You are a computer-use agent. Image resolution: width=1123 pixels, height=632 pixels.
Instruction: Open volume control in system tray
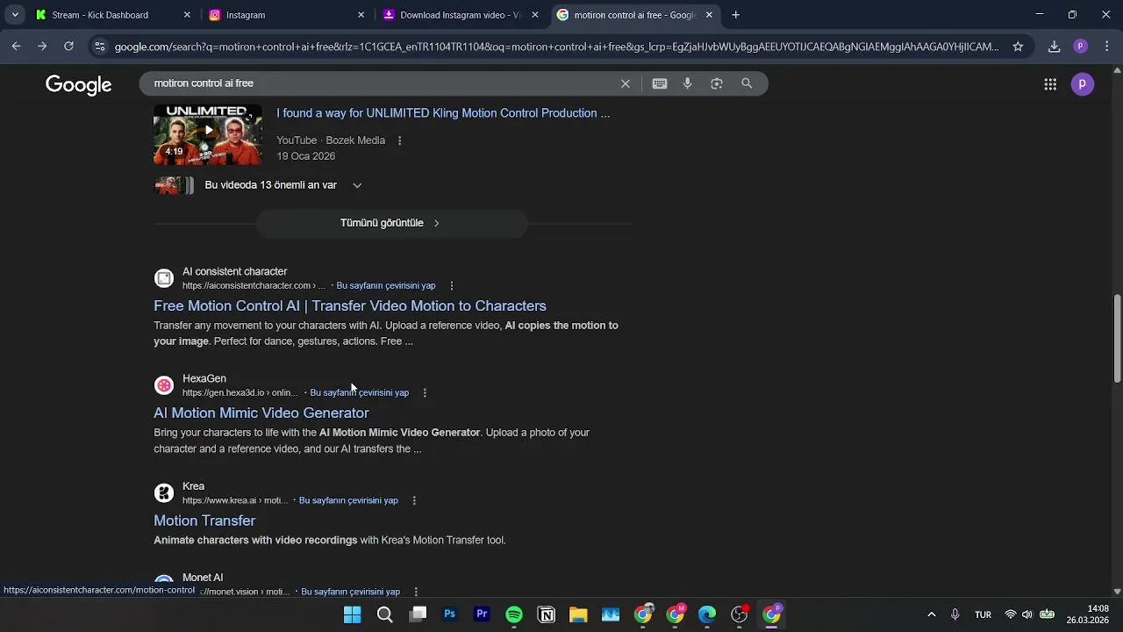coord(1027,614)
